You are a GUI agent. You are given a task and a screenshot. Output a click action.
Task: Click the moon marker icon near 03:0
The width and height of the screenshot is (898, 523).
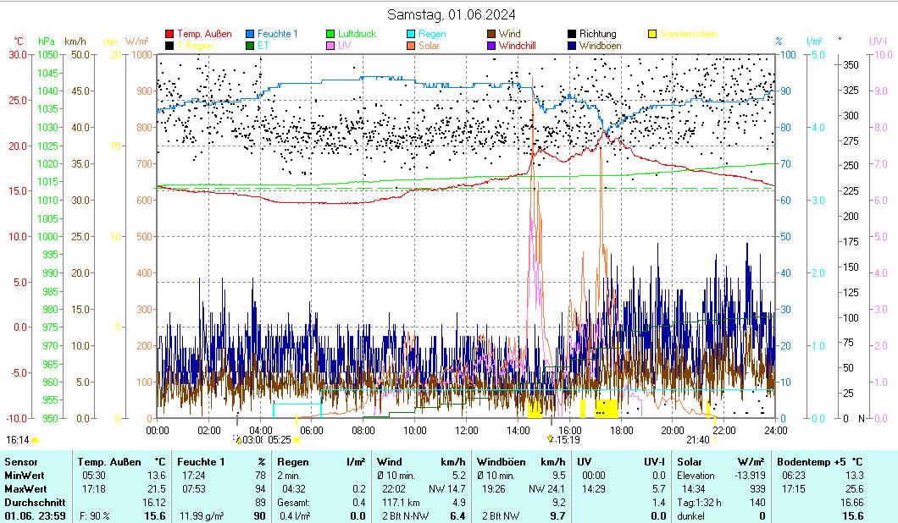238,439
